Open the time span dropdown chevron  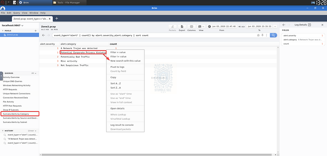tap(275, 27)
